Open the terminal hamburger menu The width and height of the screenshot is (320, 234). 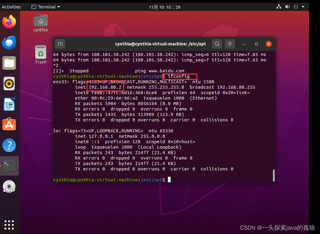click(x=230, y=44)
